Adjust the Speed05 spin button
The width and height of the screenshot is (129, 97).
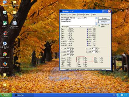[x=97, y=52]
